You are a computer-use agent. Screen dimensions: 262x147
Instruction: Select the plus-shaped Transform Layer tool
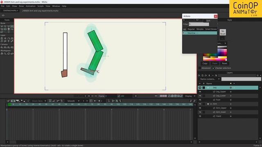point(5,38)
